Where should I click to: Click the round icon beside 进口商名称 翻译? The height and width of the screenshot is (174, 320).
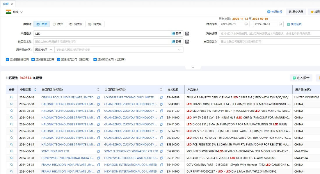[187, 42]
